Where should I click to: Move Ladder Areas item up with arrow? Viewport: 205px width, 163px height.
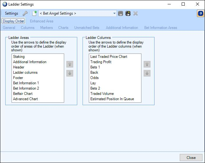pos(70,64)
